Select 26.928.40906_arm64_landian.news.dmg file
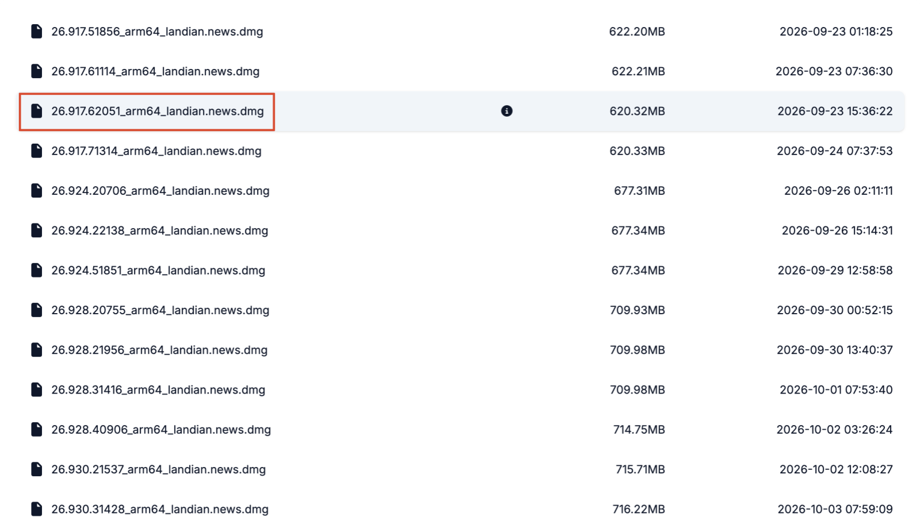Viewport: 920px width, 517px height. [x=161, y=430]
